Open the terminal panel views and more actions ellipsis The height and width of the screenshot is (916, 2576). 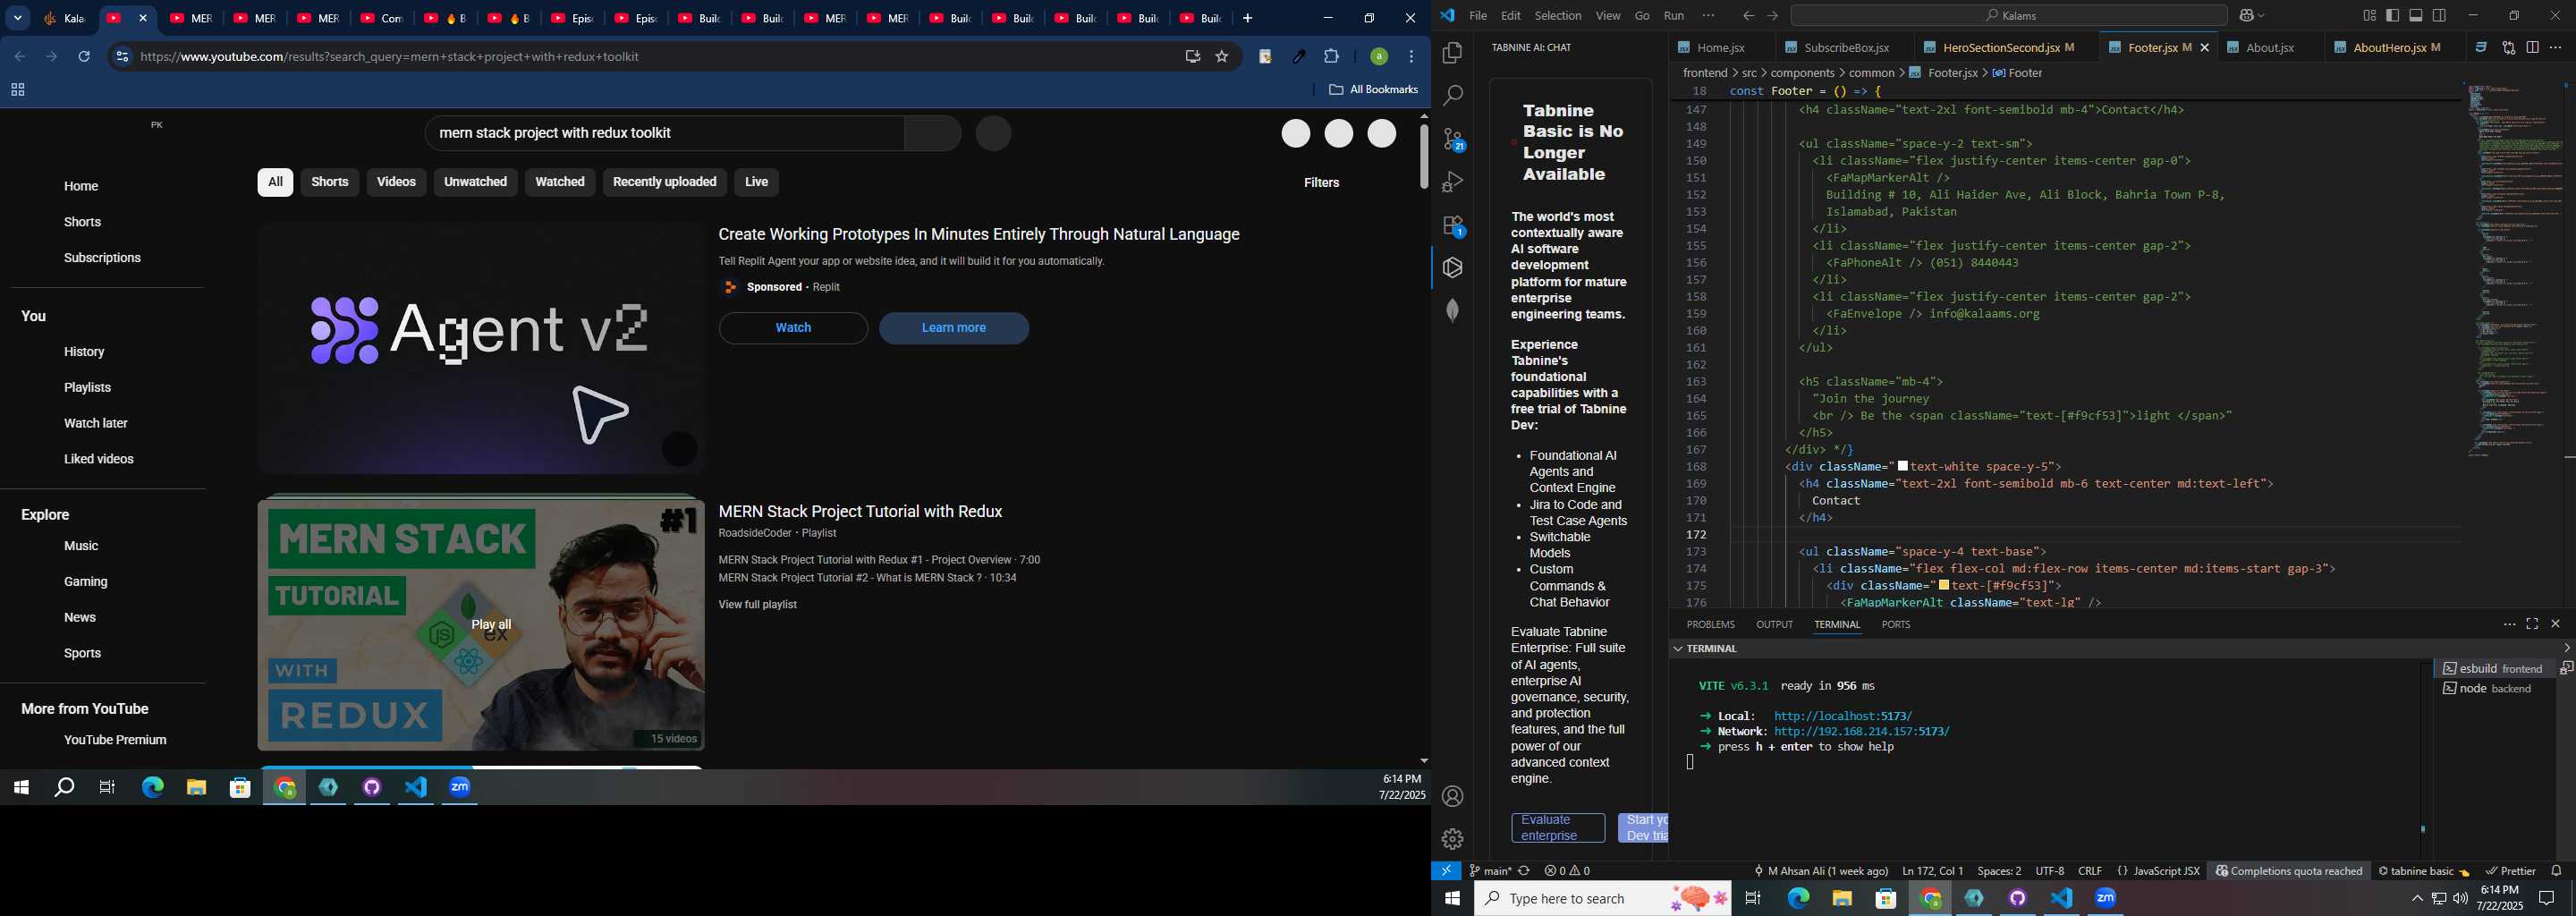[2509, 624]
